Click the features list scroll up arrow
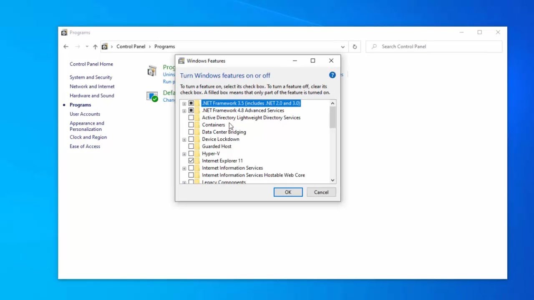Image resolution: width=534 pixels, height=300 pixels. 332,103
